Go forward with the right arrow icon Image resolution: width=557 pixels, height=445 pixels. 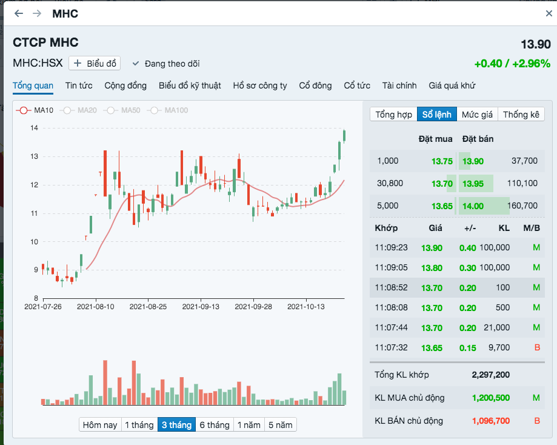[37, 13]
